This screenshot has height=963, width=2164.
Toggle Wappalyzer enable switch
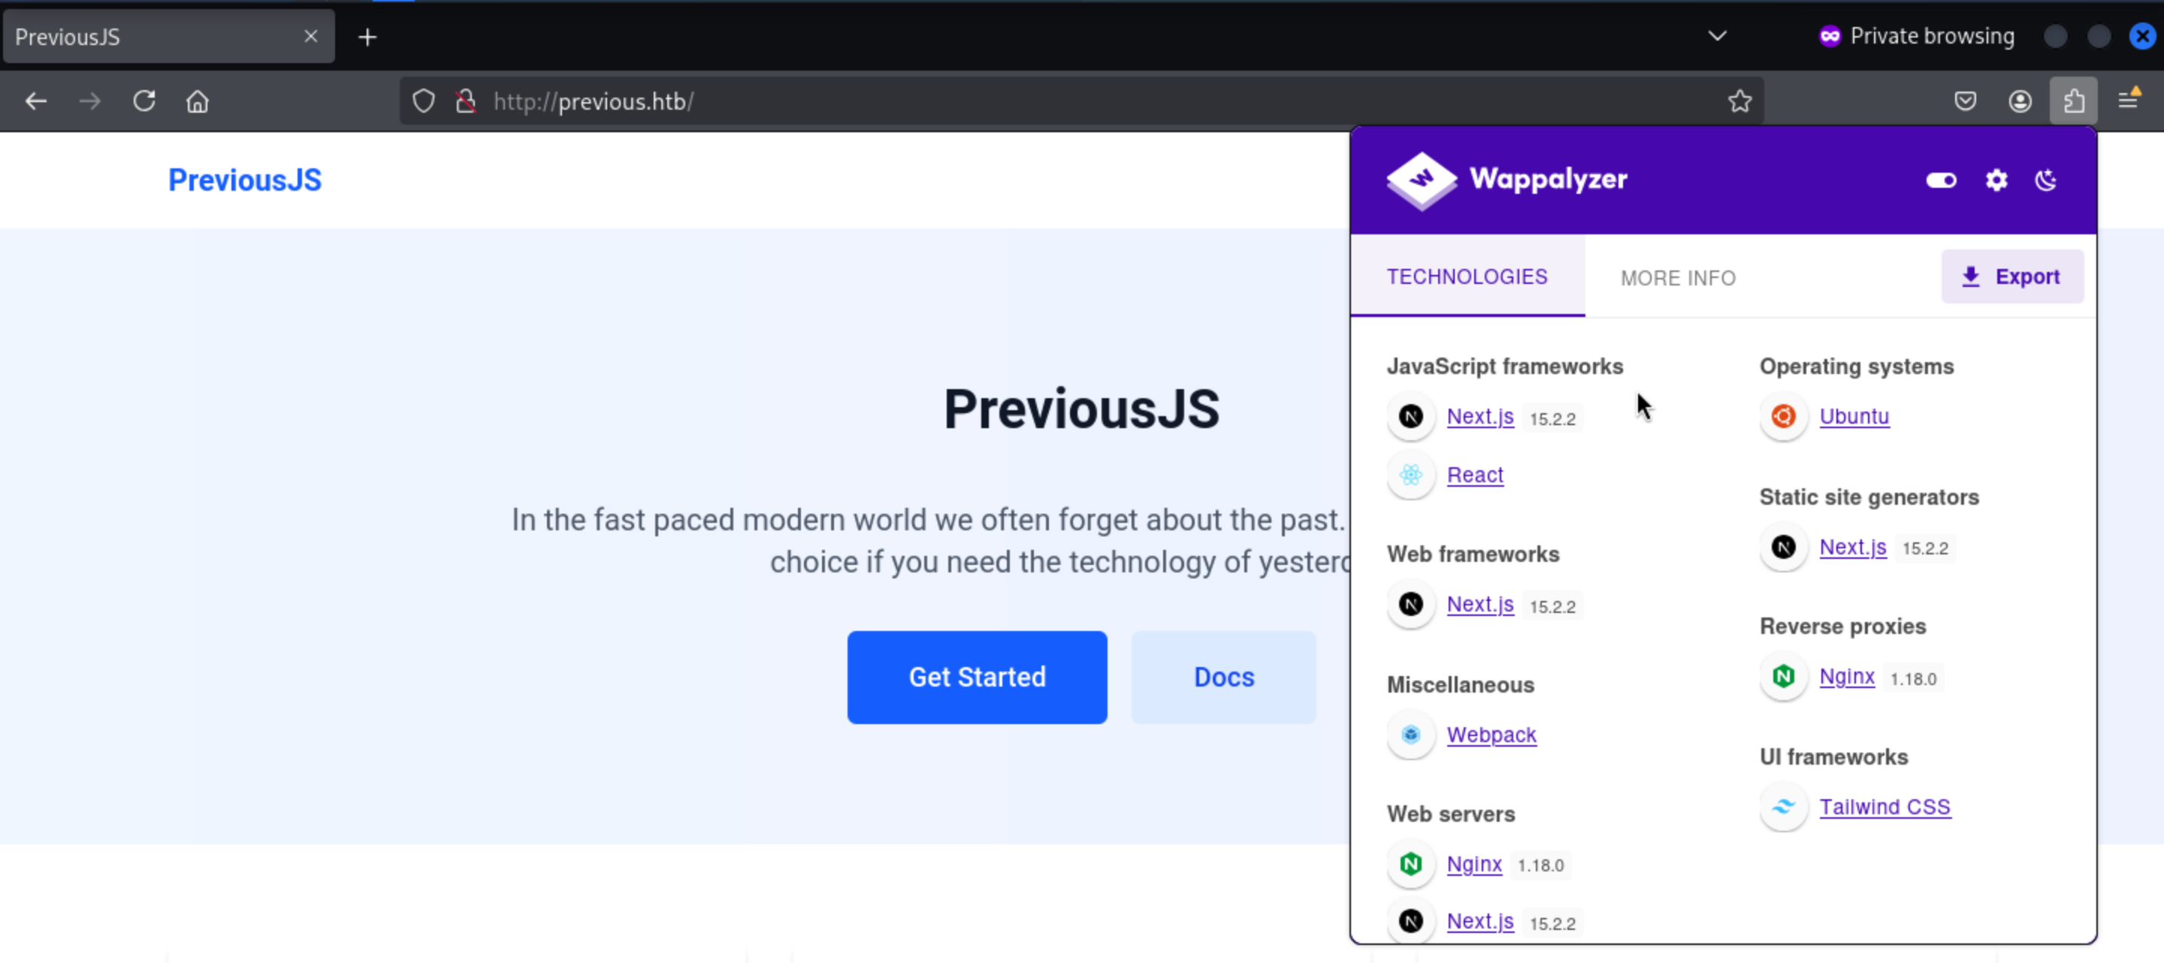pyautogui.click(x=1941, y=180)
